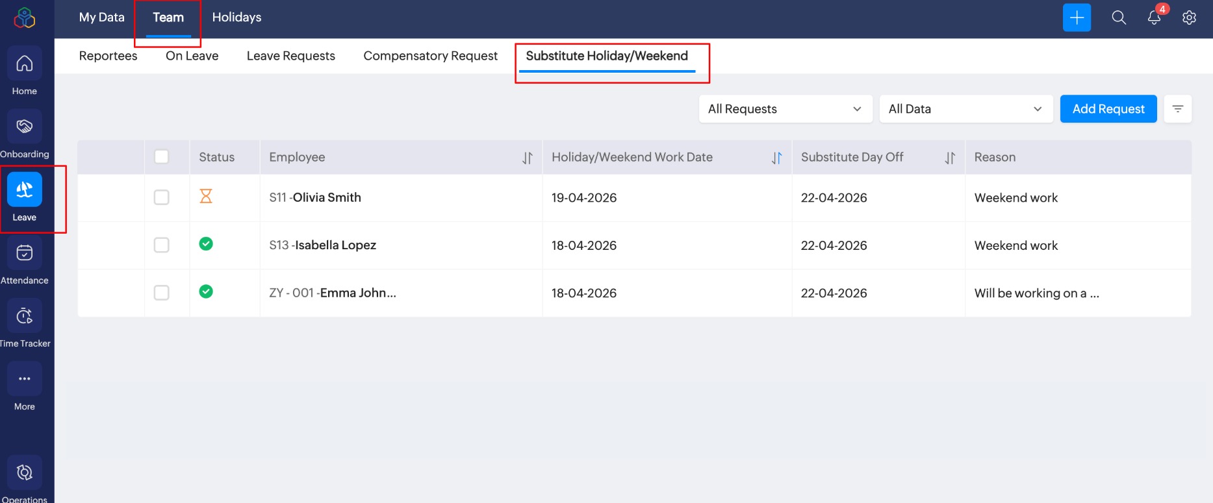Viewport: 1213px width, 503px height.
Task: Open the Emma John employee record link
Action: coord(357,293)
